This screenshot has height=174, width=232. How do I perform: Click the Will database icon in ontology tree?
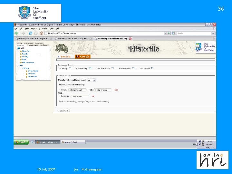point(18,48)
